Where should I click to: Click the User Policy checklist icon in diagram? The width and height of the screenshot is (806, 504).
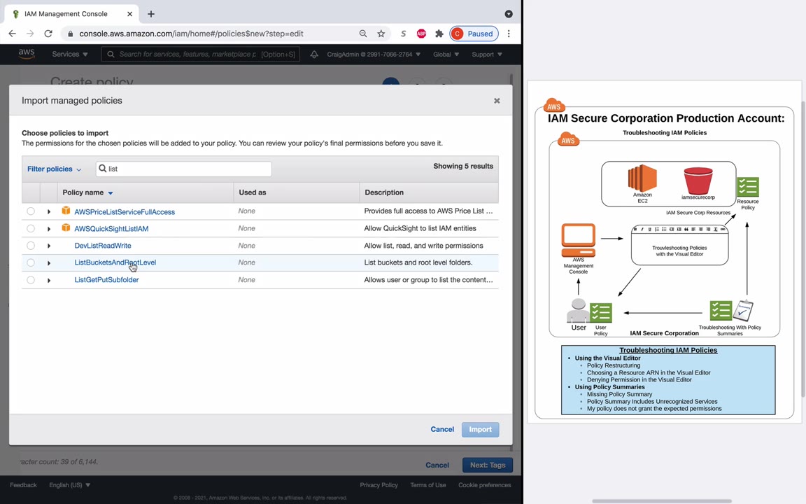tap(601, 313)
